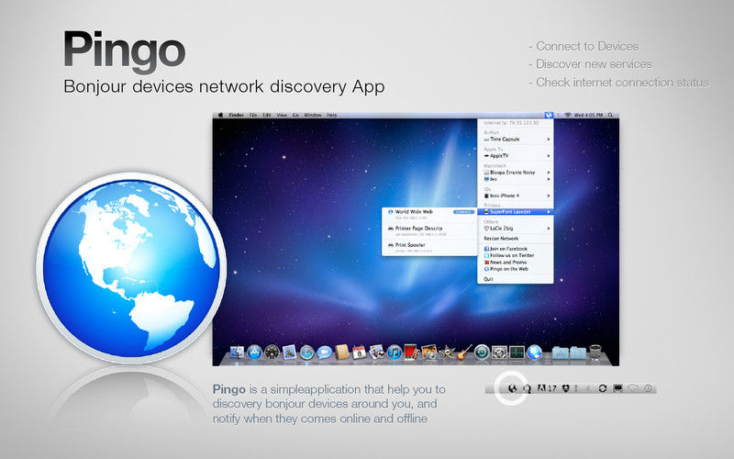The image size is (734, 459).
Task: Click Follow us on Twitter link
Action: tap(509, 256)
